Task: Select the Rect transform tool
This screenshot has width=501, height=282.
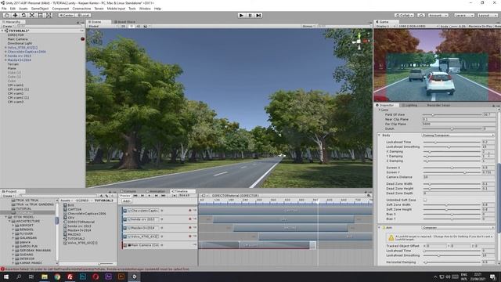Action: point(41,15)
